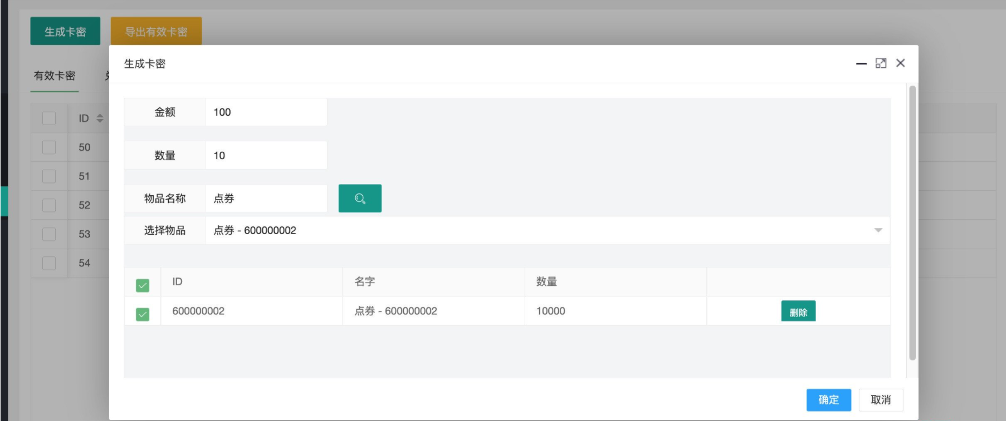Click the dialog's vertical scrollbar

pyautogui.click(x=912, y=222)
